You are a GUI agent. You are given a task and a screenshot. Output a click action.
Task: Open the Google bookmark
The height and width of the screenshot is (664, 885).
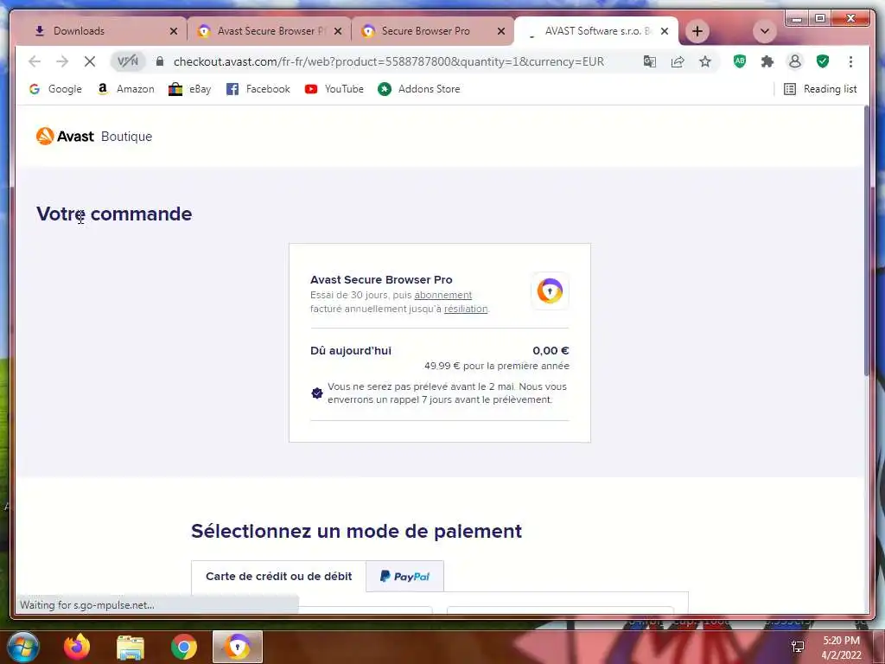(x=55, y=89)
